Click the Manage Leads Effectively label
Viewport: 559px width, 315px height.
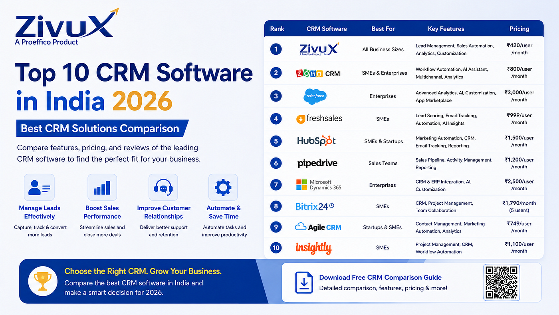pyautogui.click(x=40, y=212)
